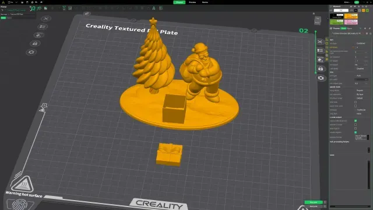Click the gear icon on plate 02 controls

click(321, 78)
